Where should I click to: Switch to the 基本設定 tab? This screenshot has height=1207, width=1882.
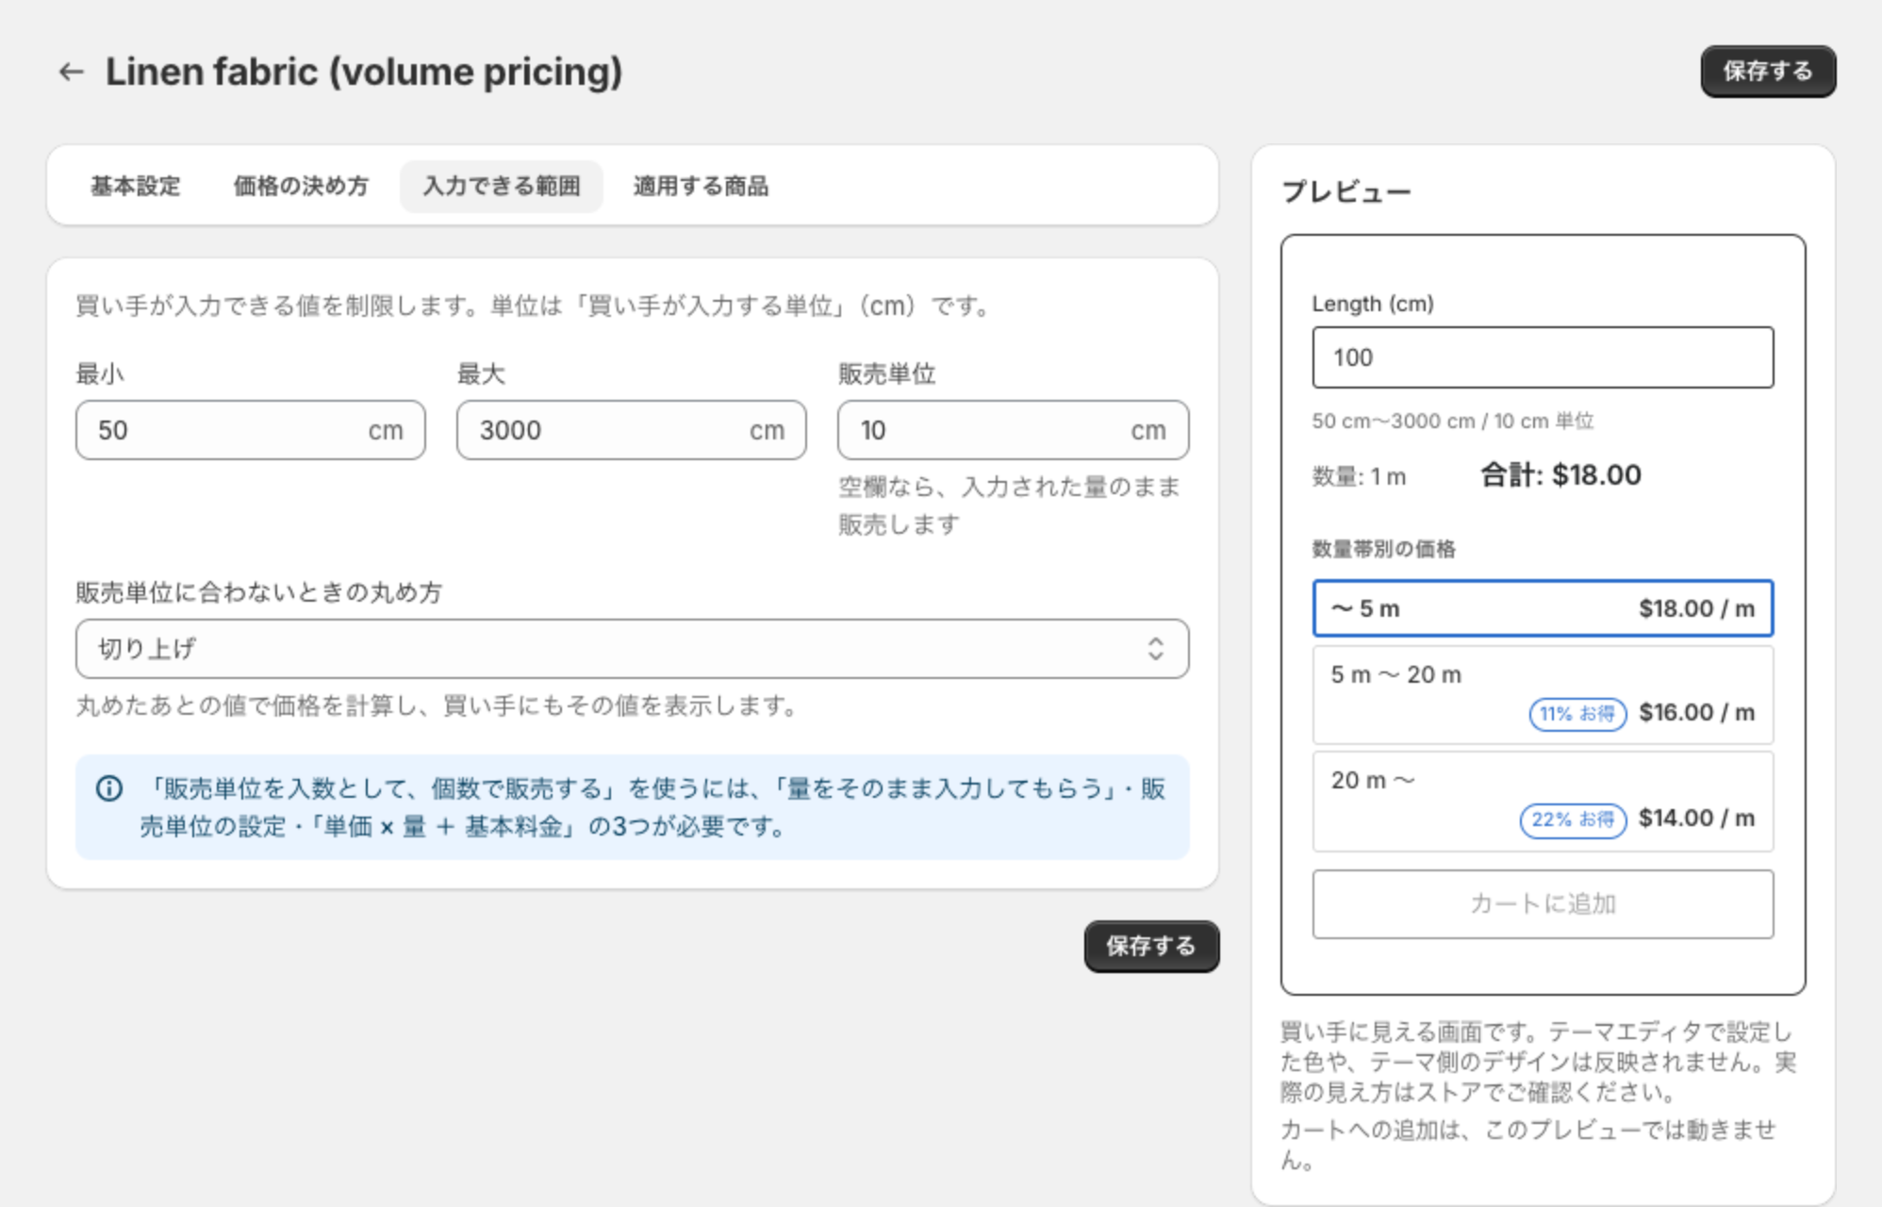[136, 187]
